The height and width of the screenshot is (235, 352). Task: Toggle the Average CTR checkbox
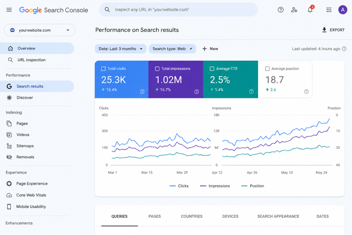click(x=212, y=69)
